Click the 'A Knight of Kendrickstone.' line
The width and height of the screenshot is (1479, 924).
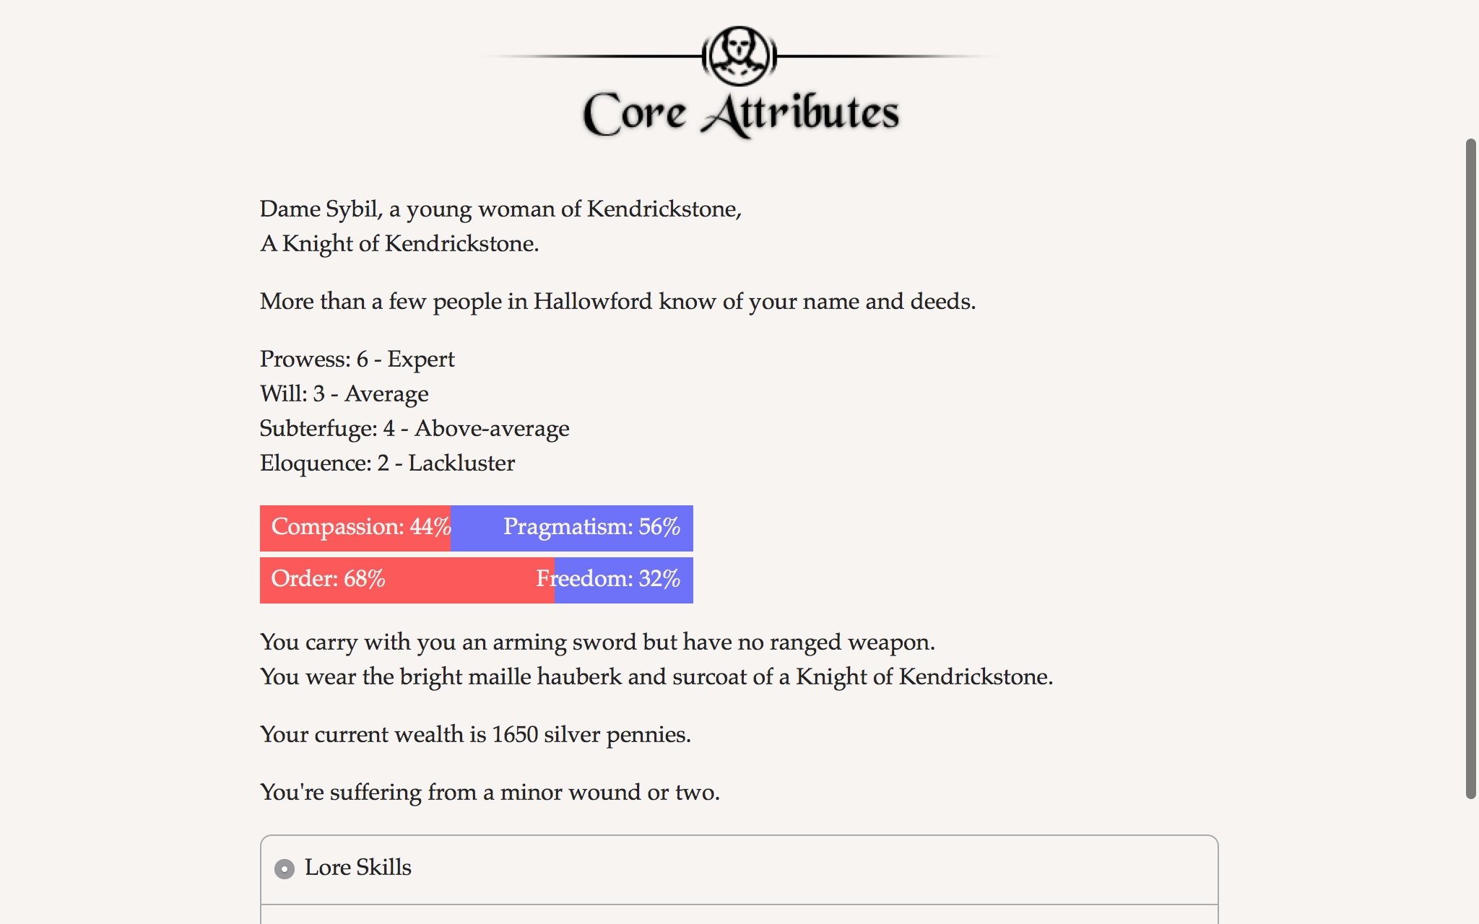399,243
